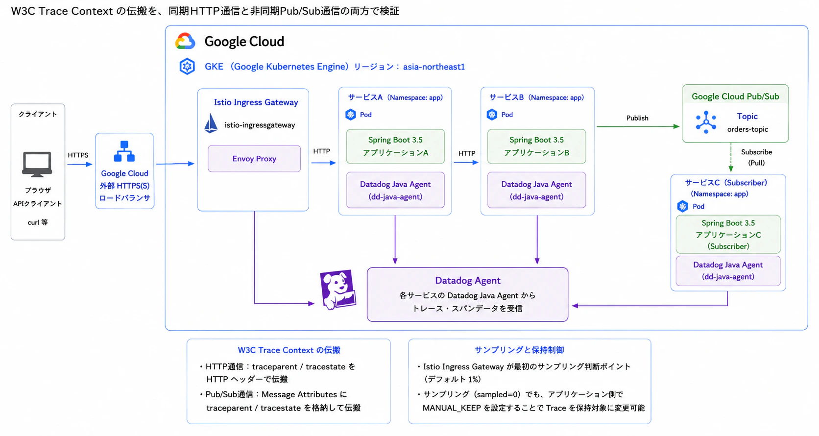819x436 pixels.
Task: Select the "MANUAL_KEEP を設定" bullet line
Action: tap(533, 408)
